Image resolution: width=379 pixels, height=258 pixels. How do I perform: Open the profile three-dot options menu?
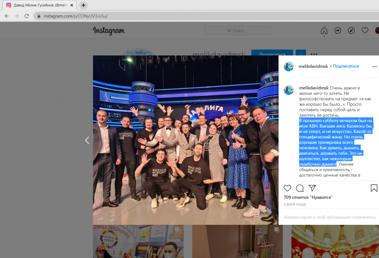click(x=314, y=54)
